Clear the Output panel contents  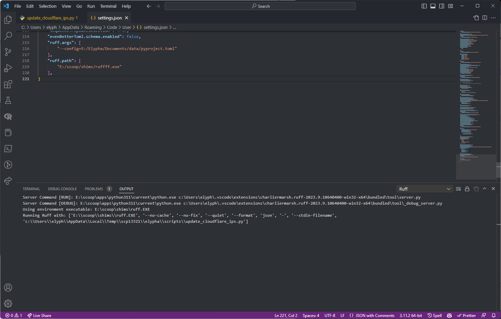458,189
